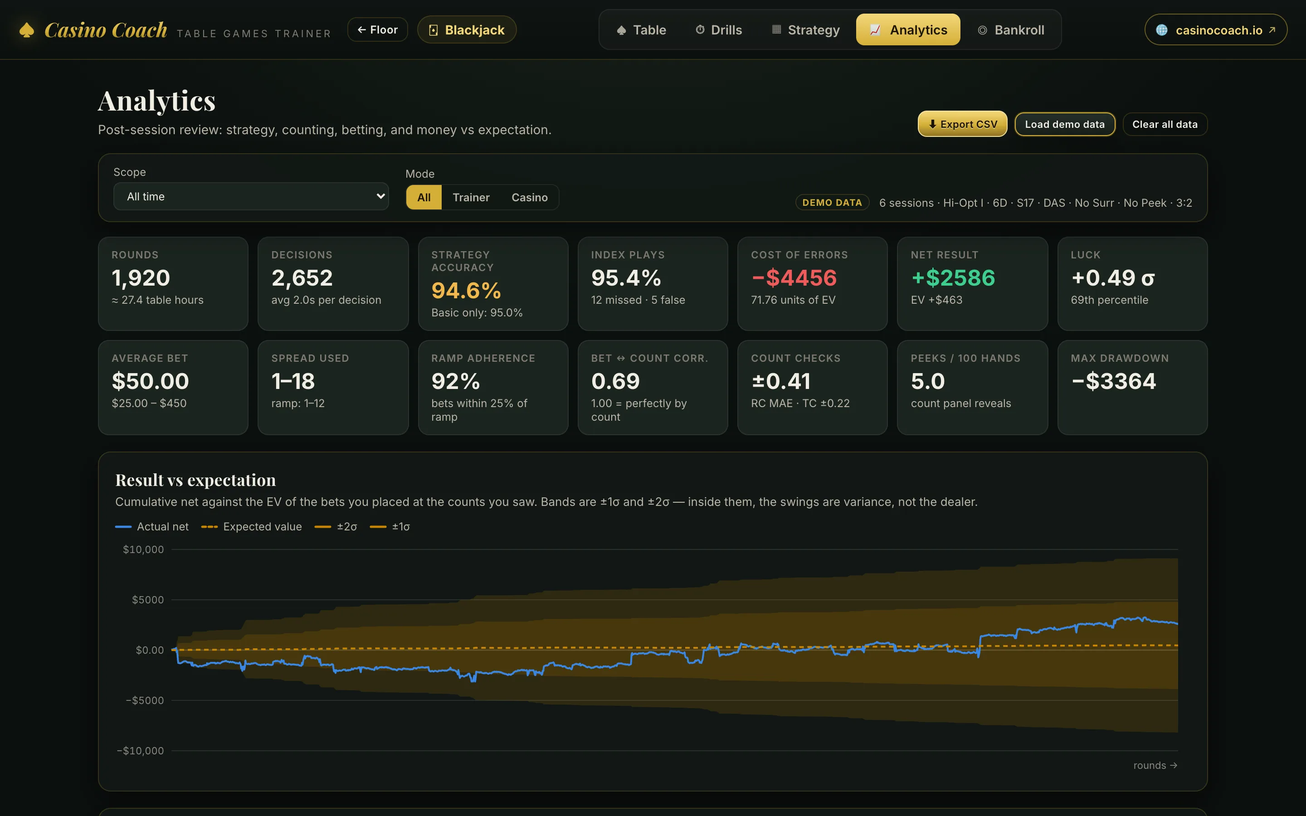
Task: Toggle the Expected value legend series
Action: pyautogui.click(x=252, y=527)
